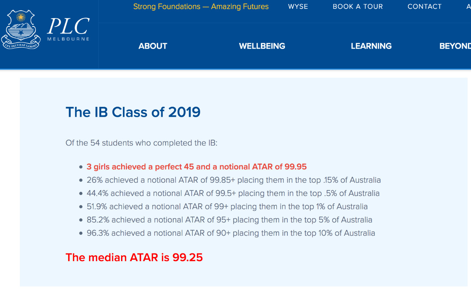Open the WYSE link
Screen dimensions: 471x298
point(298,7)
